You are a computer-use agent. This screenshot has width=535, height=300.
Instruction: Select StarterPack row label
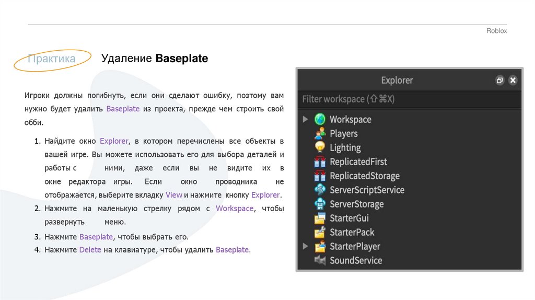click(352, 233)
